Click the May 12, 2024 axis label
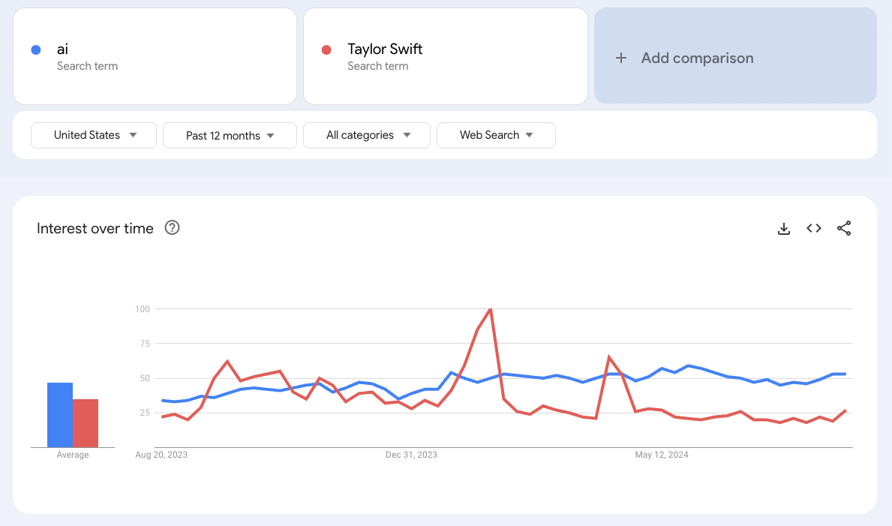This screenshot has height=526, width=892. pyautogui.click(x=661, y=455)
